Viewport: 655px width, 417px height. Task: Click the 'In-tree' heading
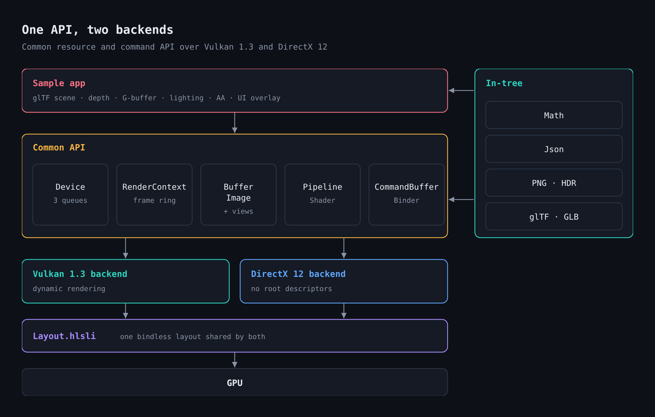(504, 83)
